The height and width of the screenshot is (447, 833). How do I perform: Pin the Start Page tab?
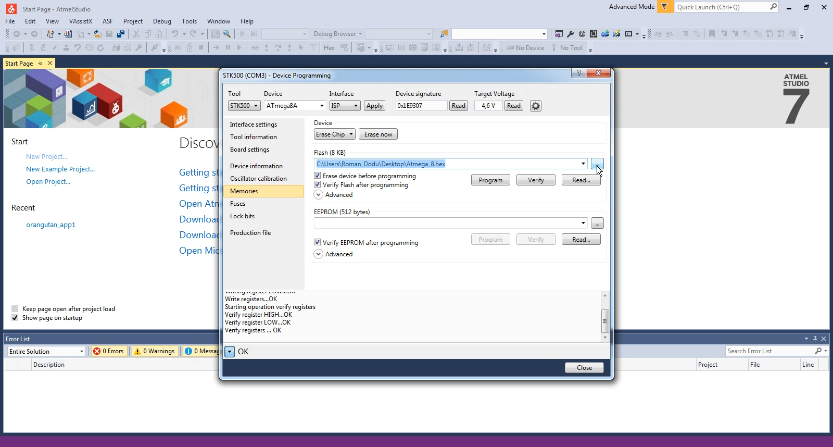[40, 63]
